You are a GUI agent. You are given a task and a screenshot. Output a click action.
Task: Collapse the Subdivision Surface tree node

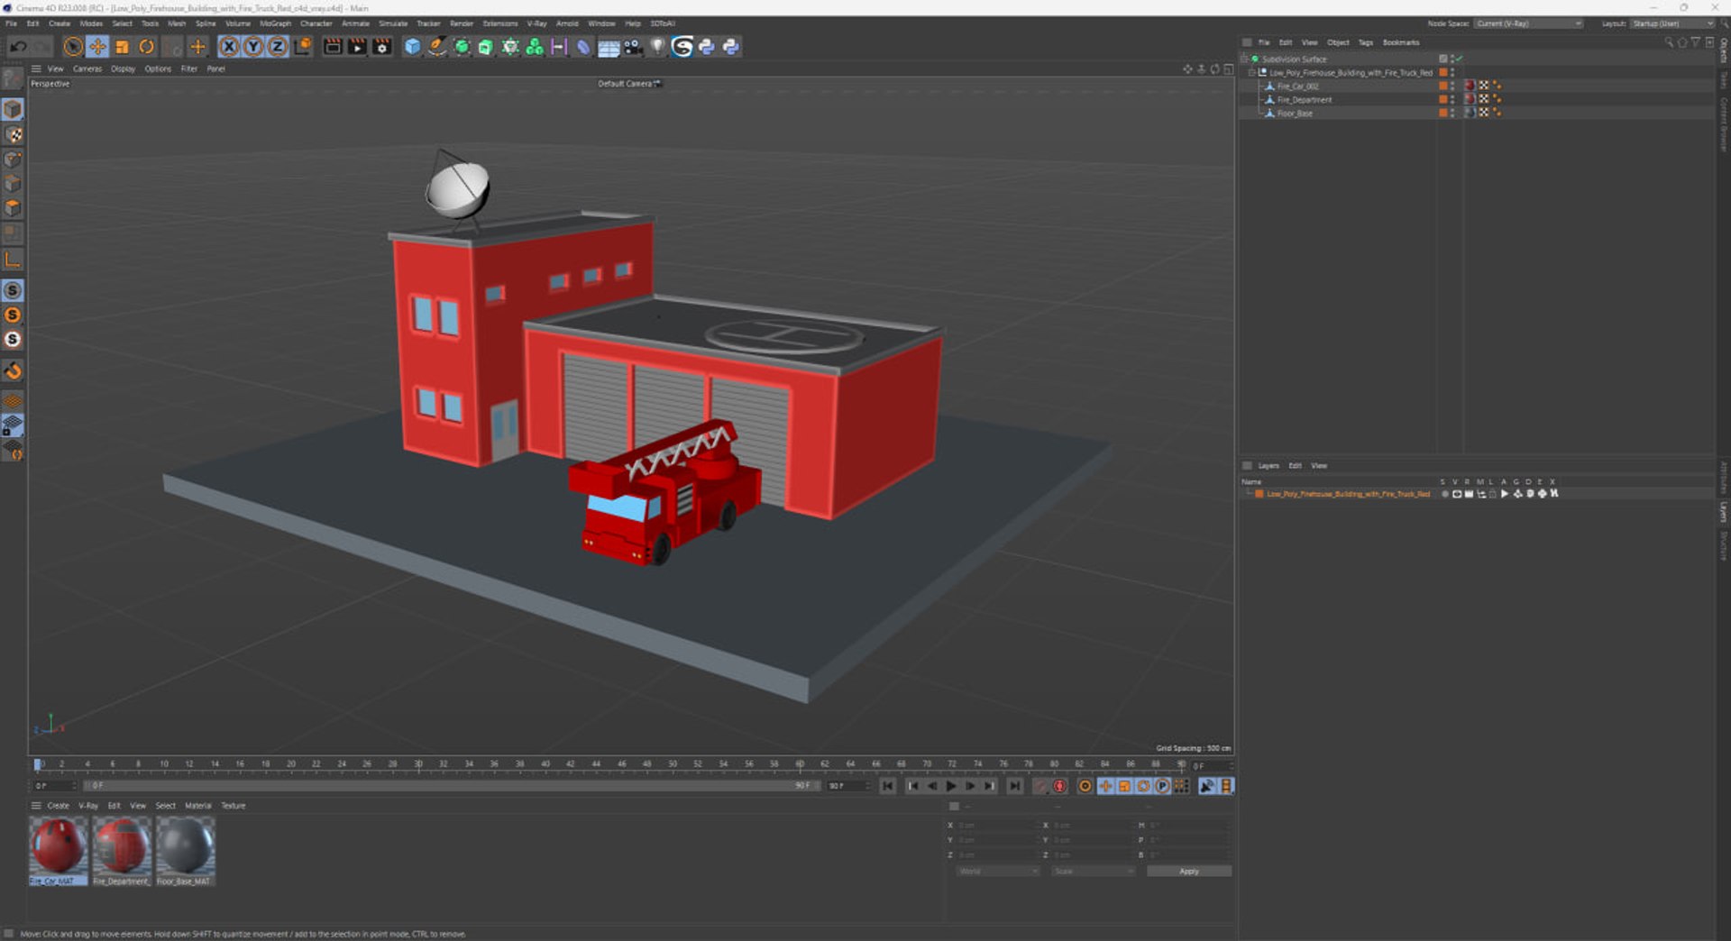coord(1245,59)
